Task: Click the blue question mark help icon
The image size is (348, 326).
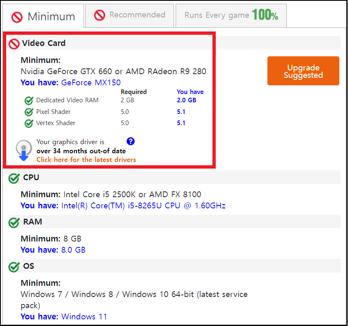Action: pyautogui.click(x=131, y=141)
